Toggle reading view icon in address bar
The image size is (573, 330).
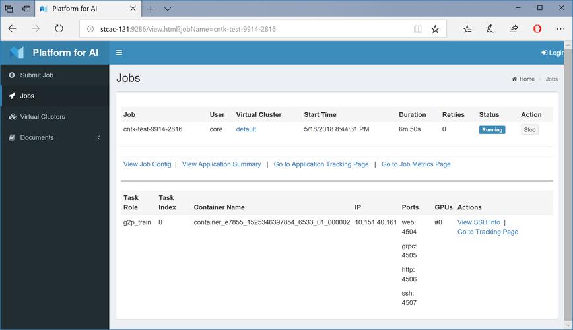pos(418,29)
